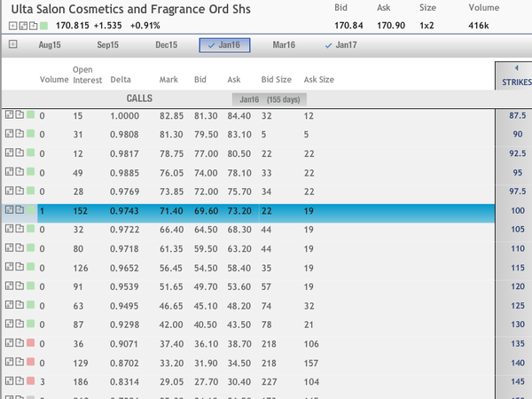The height and width of the screenshot is (399, 532).
Task: Click stock bid quote 170.84 in header
Action: click(348, 26)
